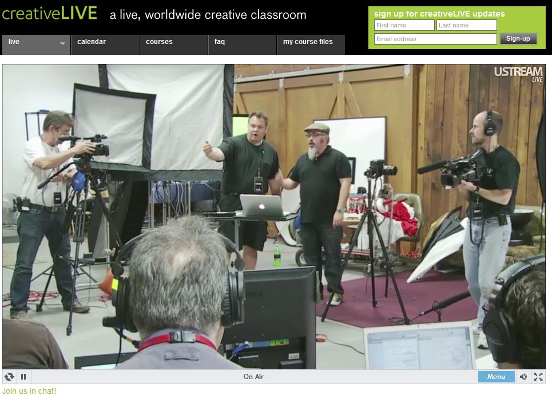Pause the live video stream
Image resolution: width=552 pixels, height=395 pixels.
pyautogui.click(x=23, y=377)
